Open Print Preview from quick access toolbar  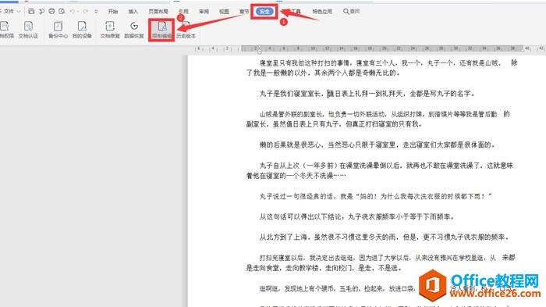tap(62, 11)
